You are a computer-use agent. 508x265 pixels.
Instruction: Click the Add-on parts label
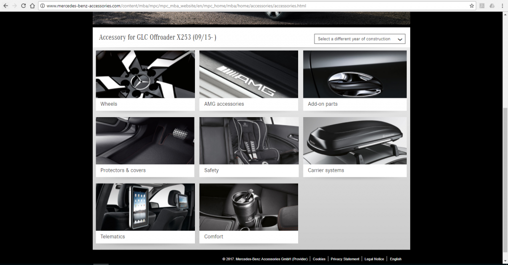[x=322, y=104]
